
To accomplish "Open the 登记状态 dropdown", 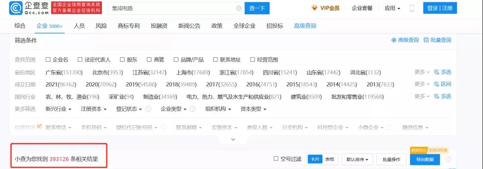I will click(129, 109).
